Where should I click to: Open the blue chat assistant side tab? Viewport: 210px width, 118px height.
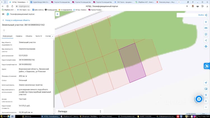207,66
